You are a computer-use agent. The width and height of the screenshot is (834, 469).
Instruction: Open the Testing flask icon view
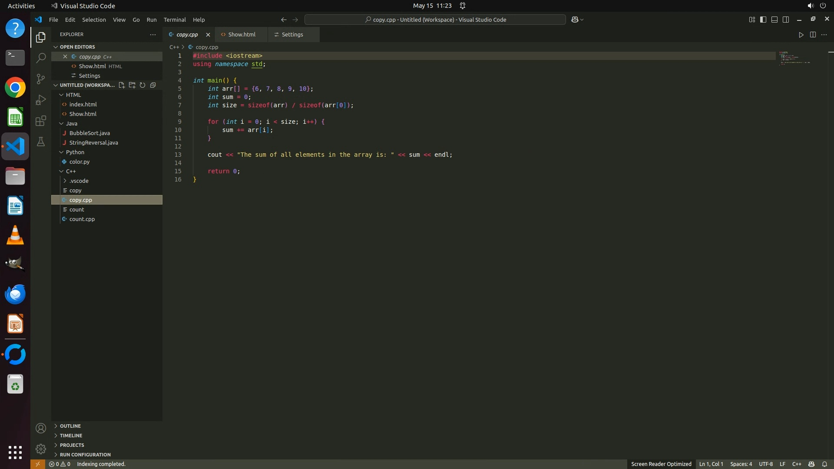point(40,142)
